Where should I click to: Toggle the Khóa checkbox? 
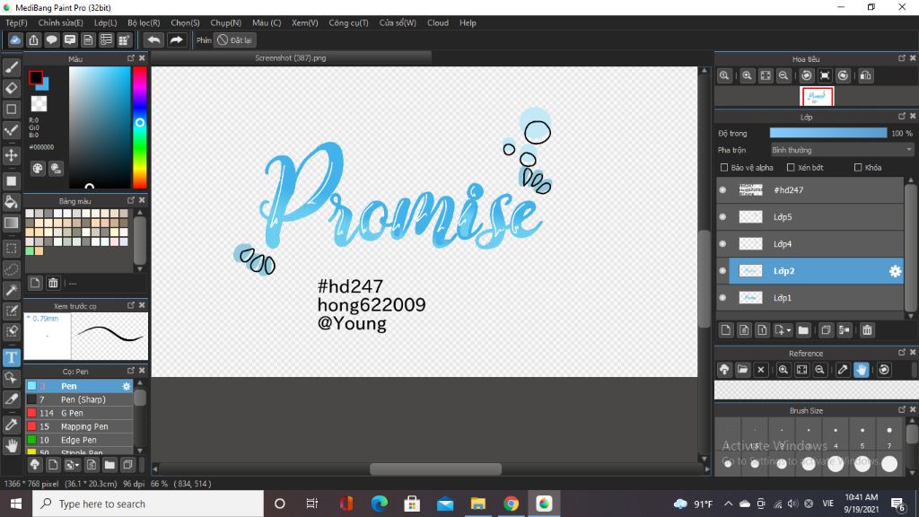click(x=858, y=168)
